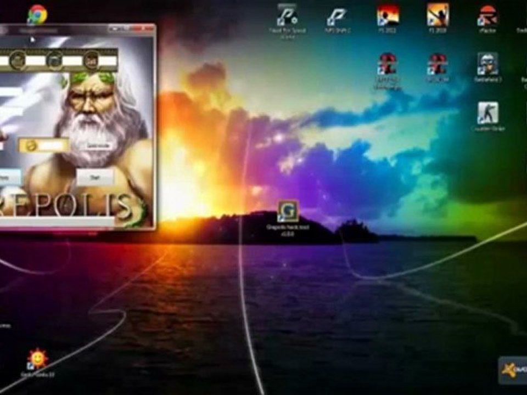
Task: Open the red game shortcut below F1 2010
Action: [x=438, y=64]
